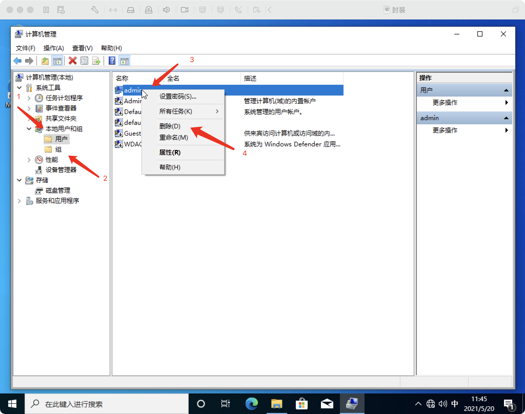
Task: Select the 组 folder in the tree
Action: (x=58, y=149)
